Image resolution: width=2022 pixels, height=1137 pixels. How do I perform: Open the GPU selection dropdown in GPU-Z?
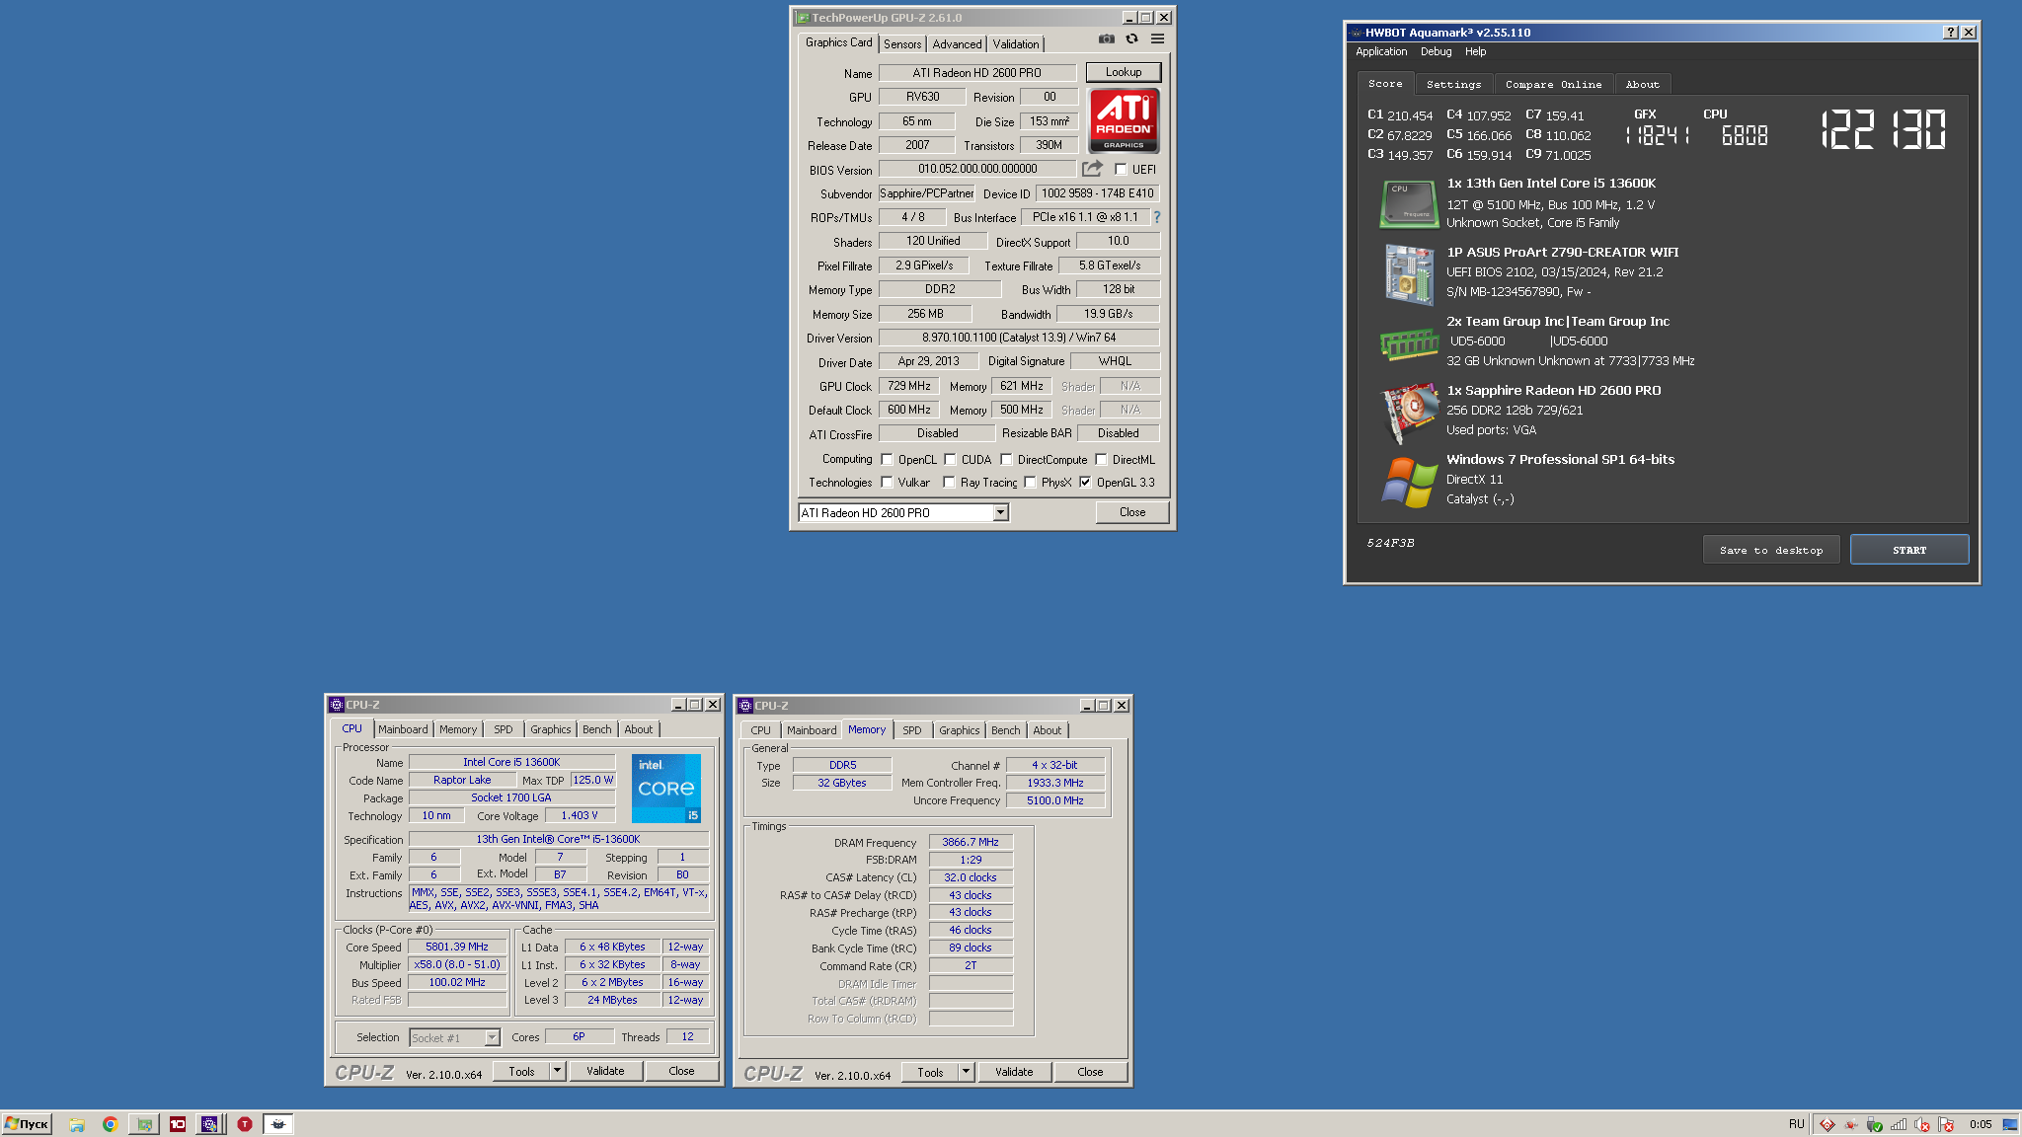(1000, 512)
